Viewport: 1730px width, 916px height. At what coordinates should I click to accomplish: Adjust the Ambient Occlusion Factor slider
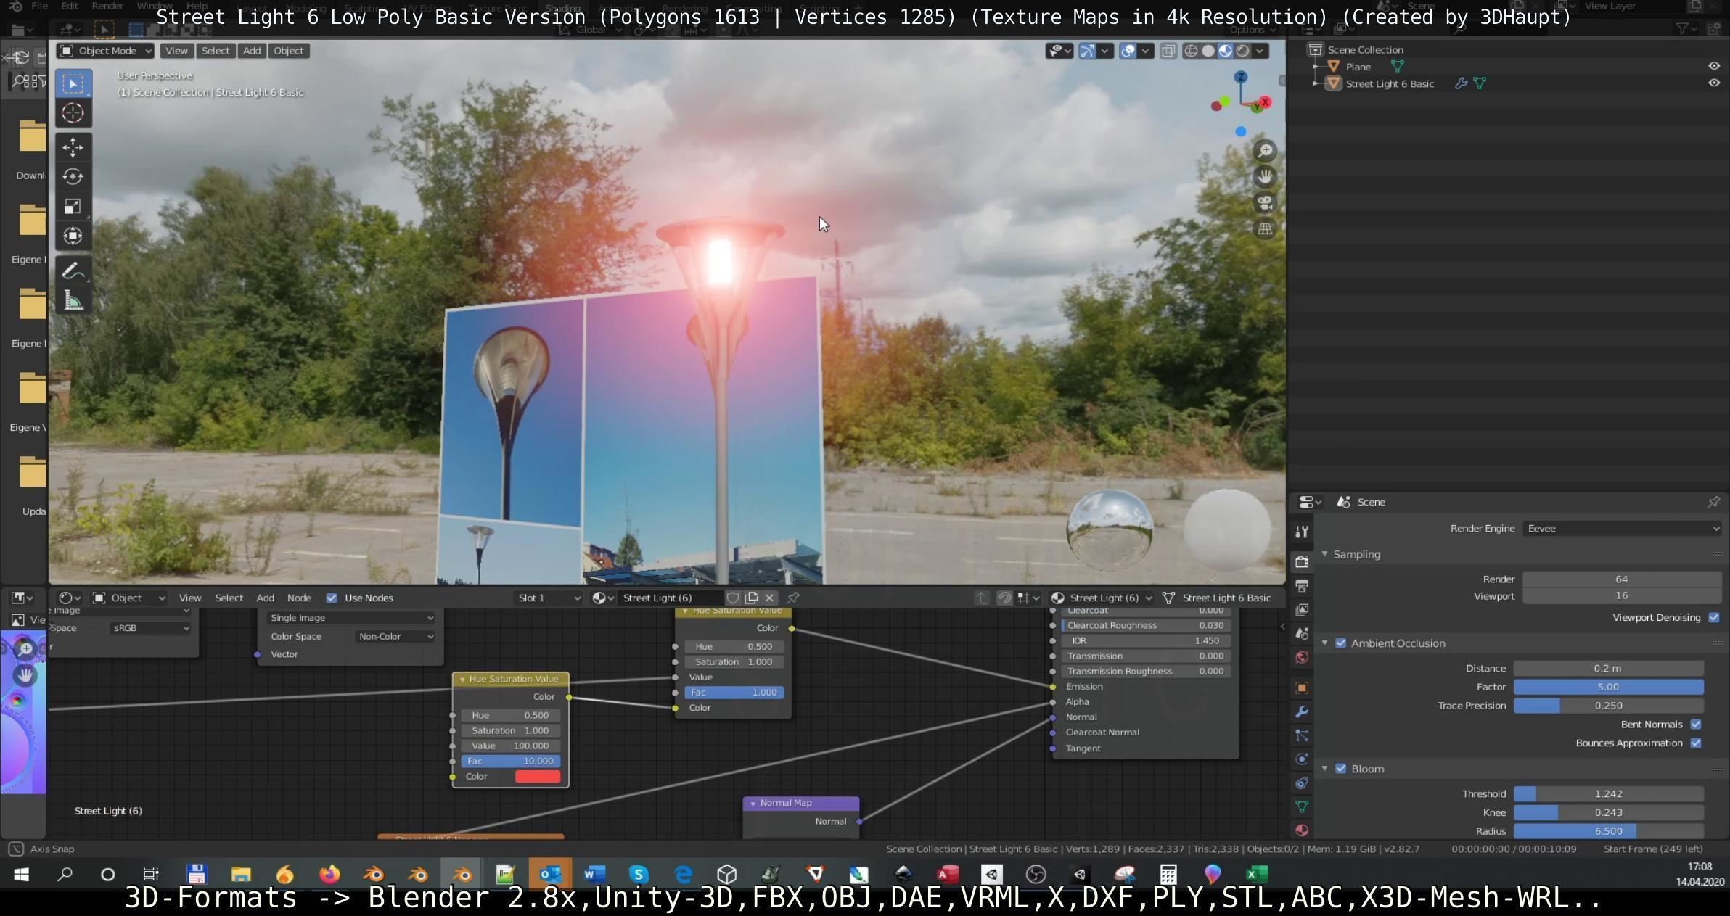tap(1608, 687)
